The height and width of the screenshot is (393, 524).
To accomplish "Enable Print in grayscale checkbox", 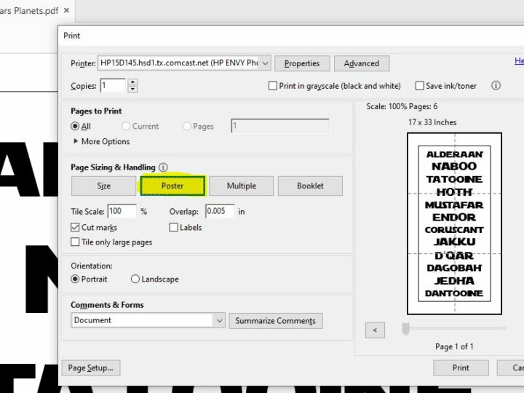I will pyautogui.click(x=273, y=86).
